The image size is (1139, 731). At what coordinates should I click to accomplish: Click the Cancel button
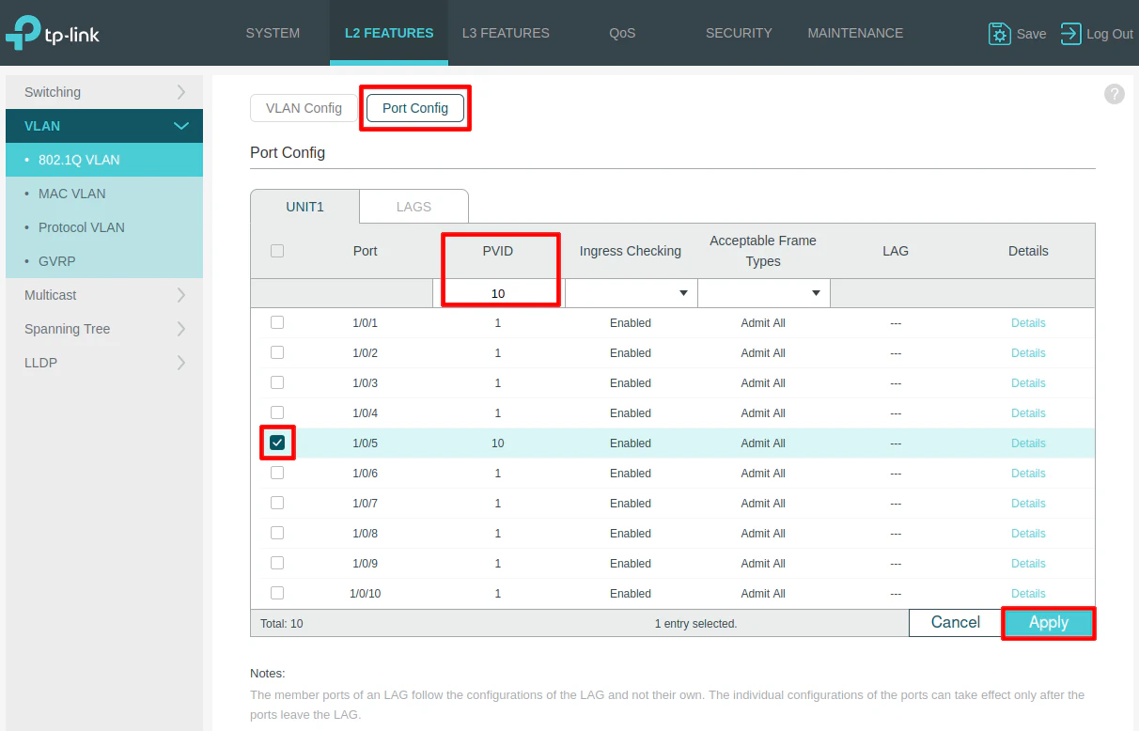[956, 623]
